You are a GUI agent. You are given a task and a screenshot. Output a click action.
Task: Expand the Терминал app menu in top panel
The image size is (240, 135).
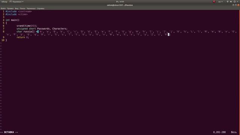16,1
